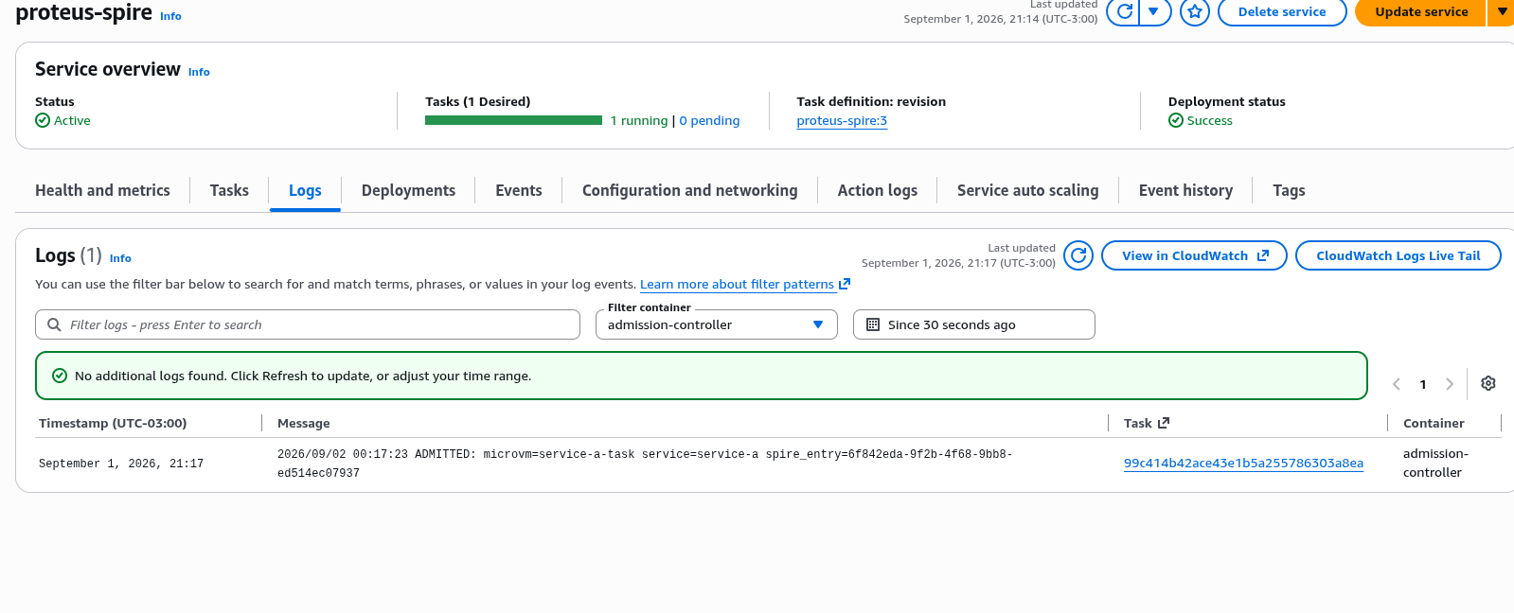Click the 0 pending tasks link
Image resolution: width=1514 pixels, height=613 pixels.
(709, 121)
